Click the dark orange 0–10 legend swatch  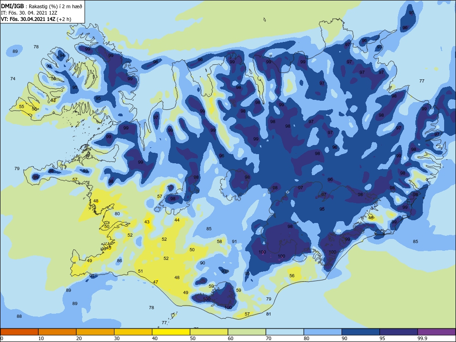point(19,332)
